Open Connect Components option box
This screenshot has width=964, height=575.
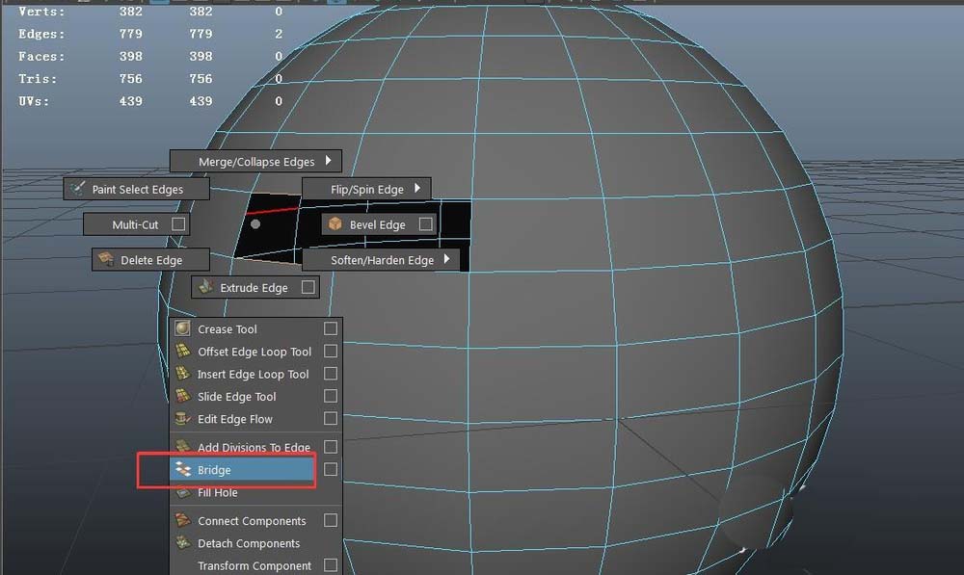(x=330, y=520)
